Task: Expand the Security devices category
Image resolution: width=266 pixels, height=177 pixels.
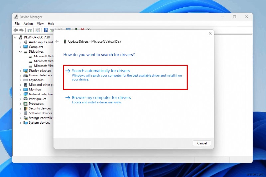Action: (20, 108)
